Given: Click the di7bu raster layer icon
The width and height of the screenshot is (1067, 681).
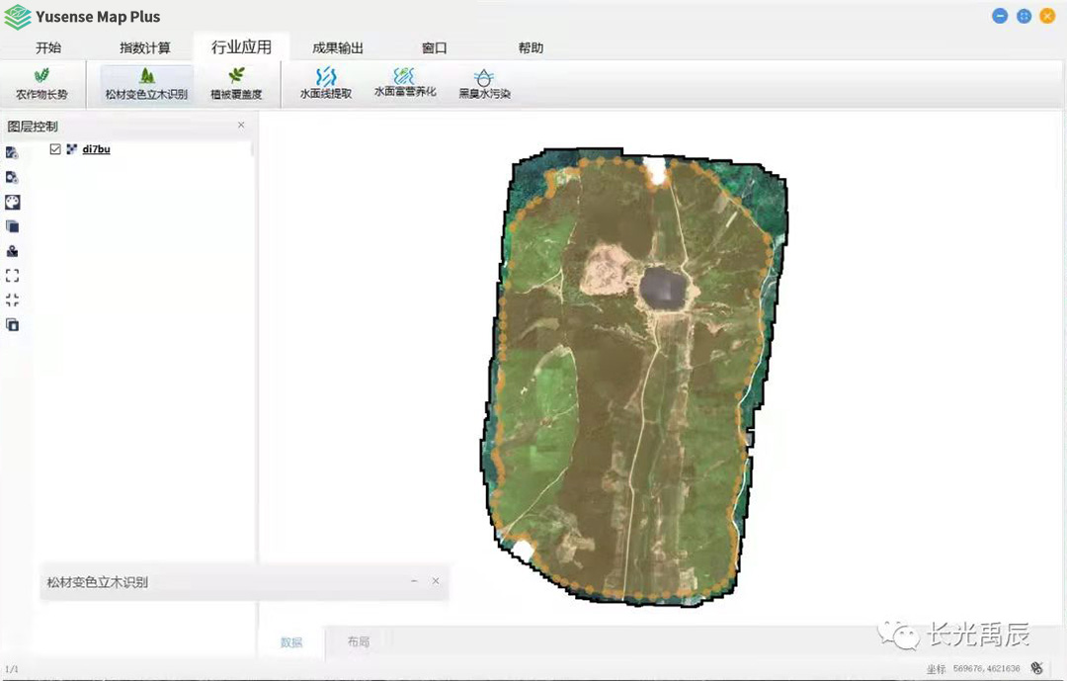Looking at the screenshot, I should point(71,149).
